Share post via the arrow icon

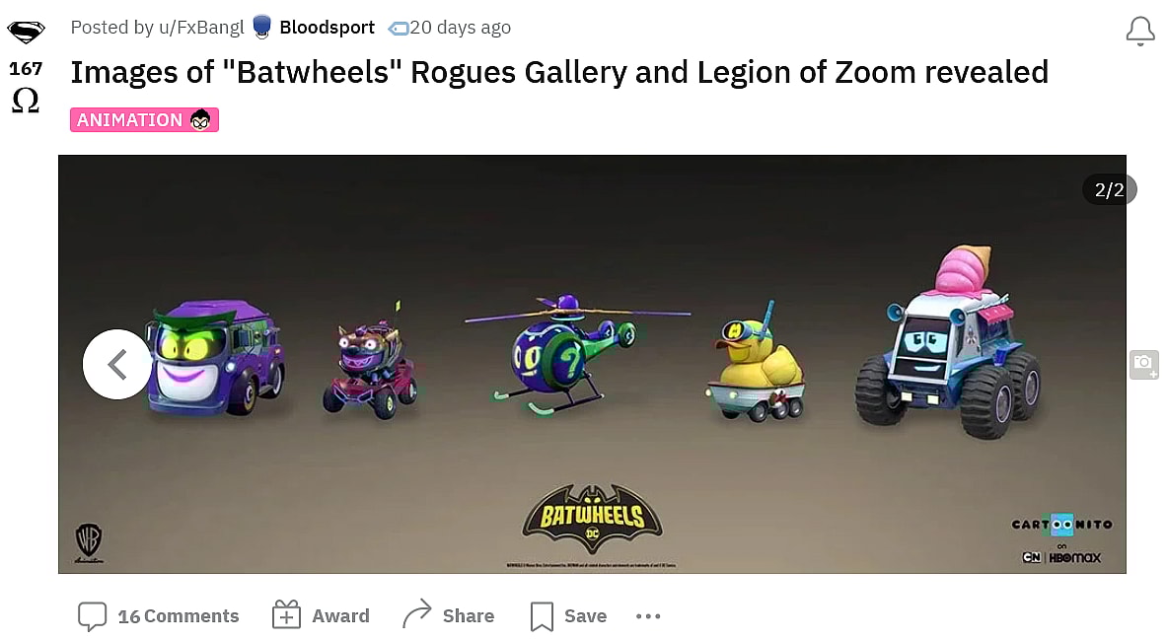coord(416,614)
